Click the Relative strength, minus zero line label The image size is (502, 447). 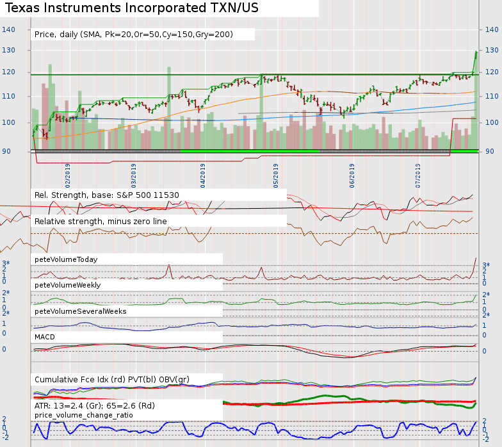point(101,222)
